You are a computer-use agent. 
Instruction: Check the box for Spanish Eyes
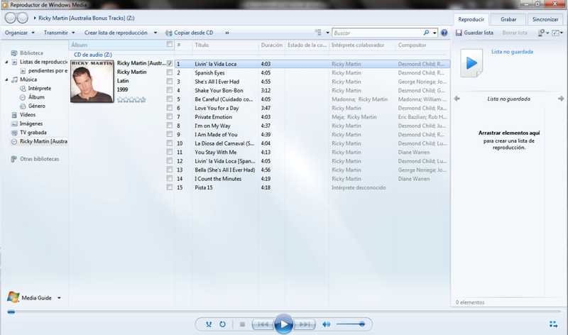[x=169, y=72]
